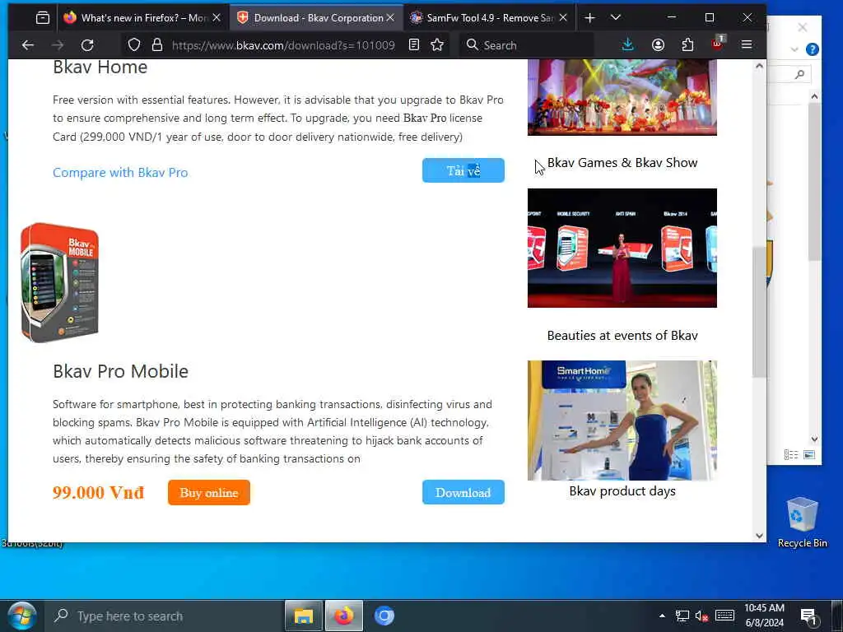The width and height of the screenshot is (843, 632).
Task: Open the blue circular taskbar app icon
Action: tap(384, 616)
